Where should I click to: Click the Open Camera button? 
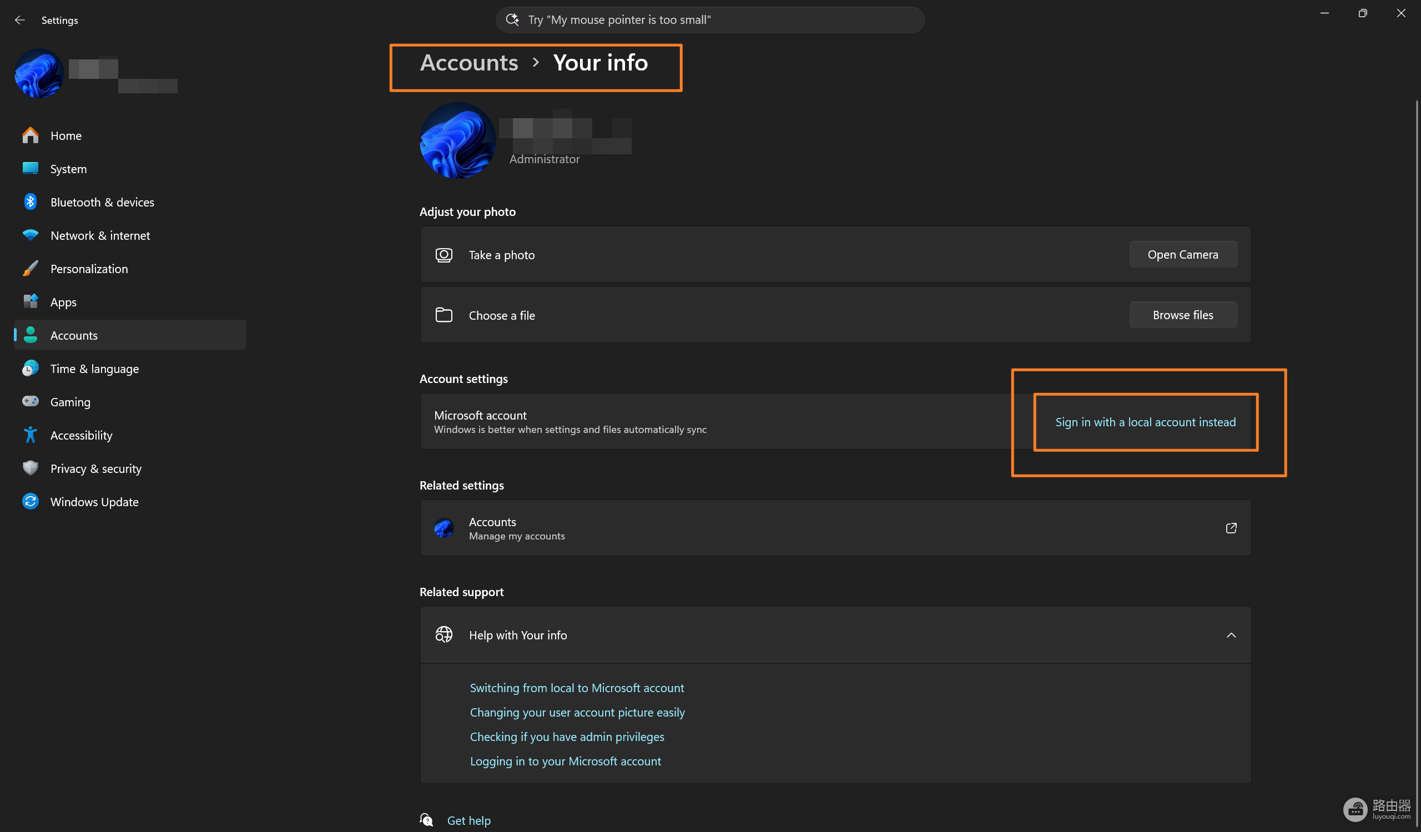[x=1183, y=254]
